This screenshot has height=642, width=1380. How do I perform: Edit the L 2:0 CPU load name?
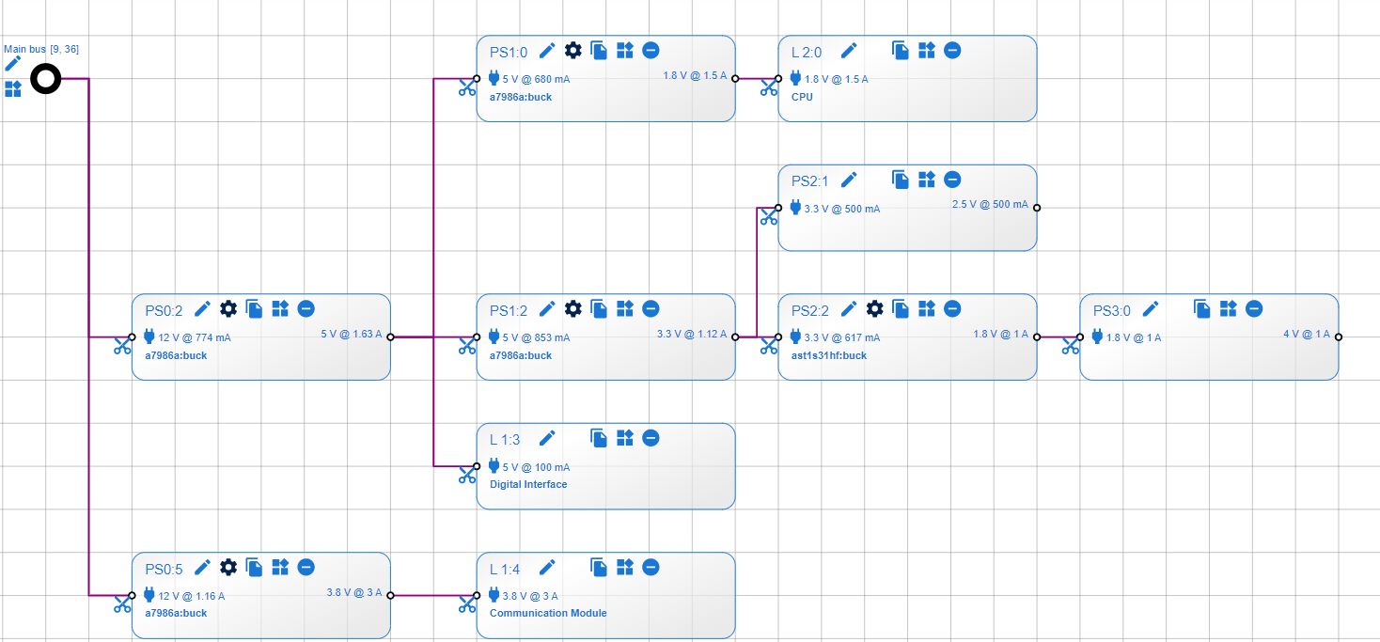(x=849, y=51)
